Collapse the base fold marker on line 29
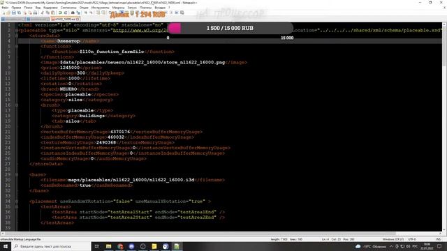Screen dimensions: 447x251 tap(17, 175)
